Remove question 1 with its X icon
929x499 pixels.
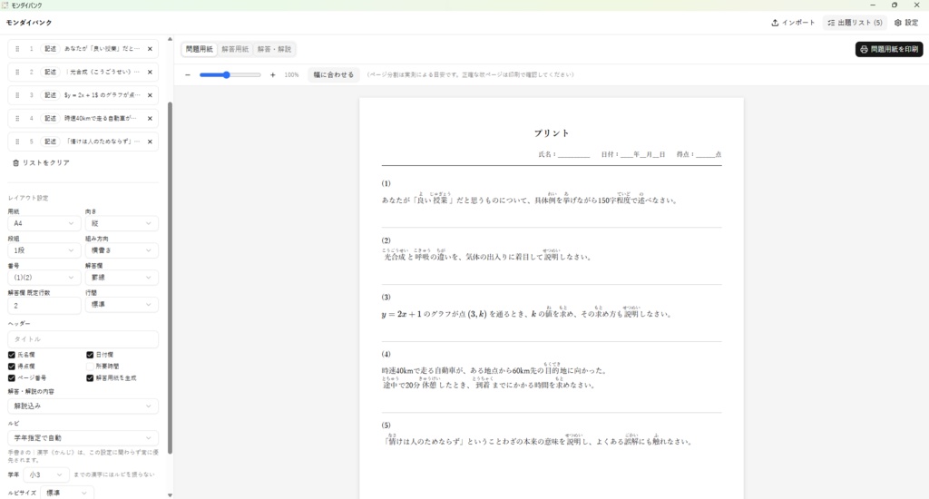150,49
